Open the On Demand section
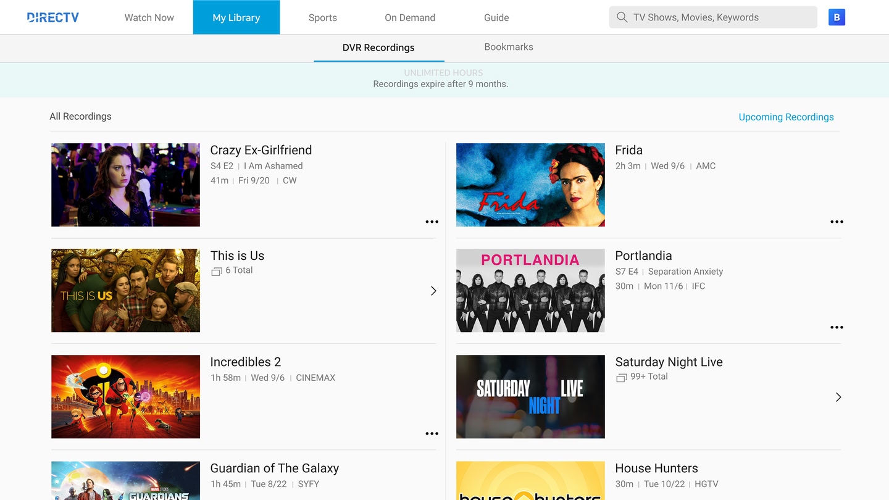The image size is (889, 500). pos(410,17)
